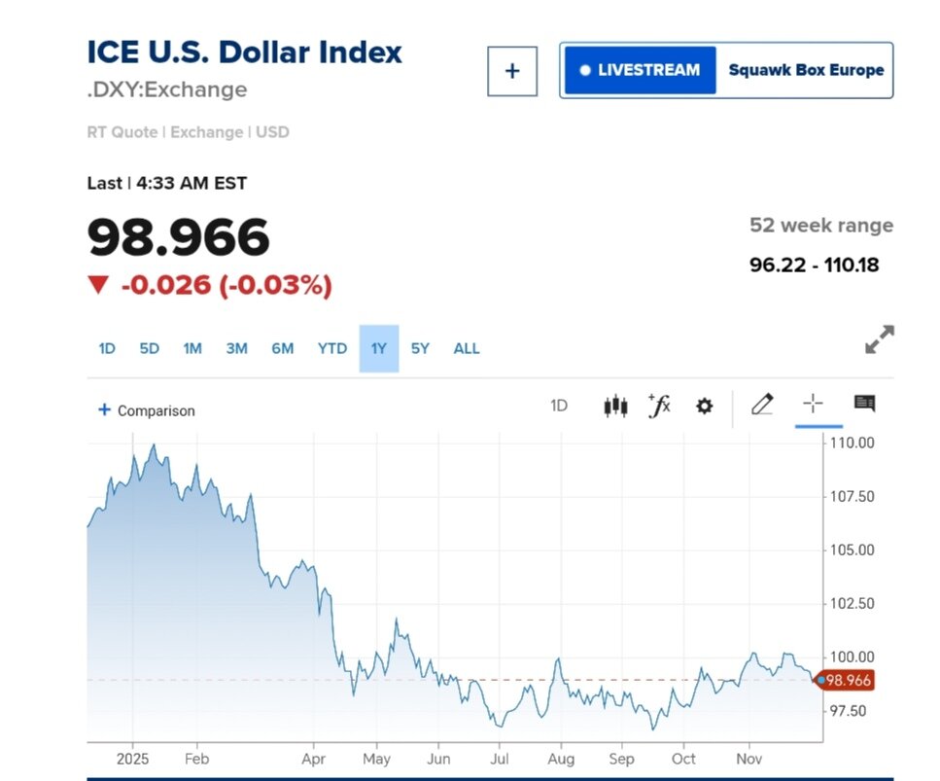Select the YTD range tab
Viewport: 940px width, 781px height.
332,348
